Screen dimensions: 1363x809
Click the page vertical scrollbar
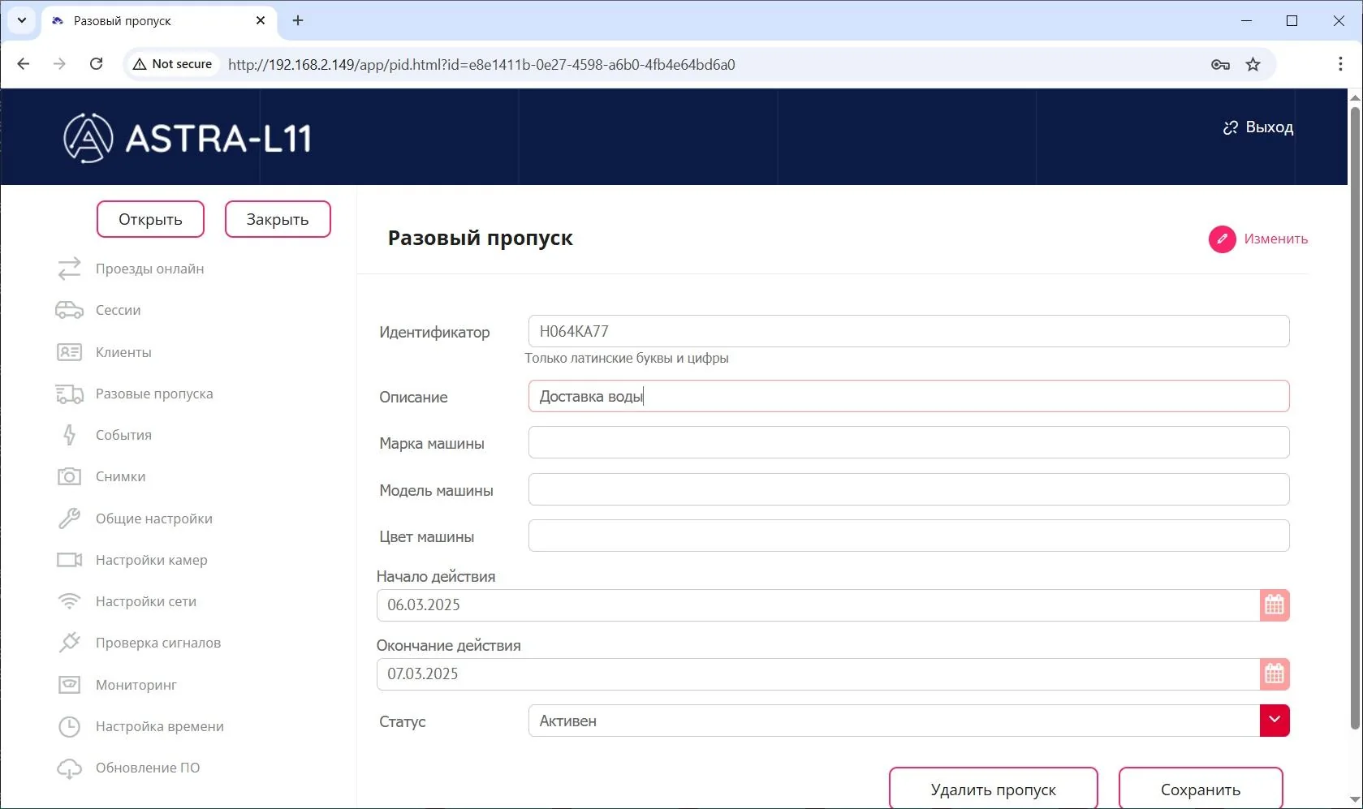[x=1355, y=418]
